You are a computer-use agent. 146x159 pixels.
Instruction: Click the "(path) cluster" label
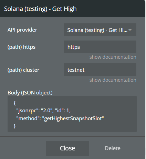[23, 70]
